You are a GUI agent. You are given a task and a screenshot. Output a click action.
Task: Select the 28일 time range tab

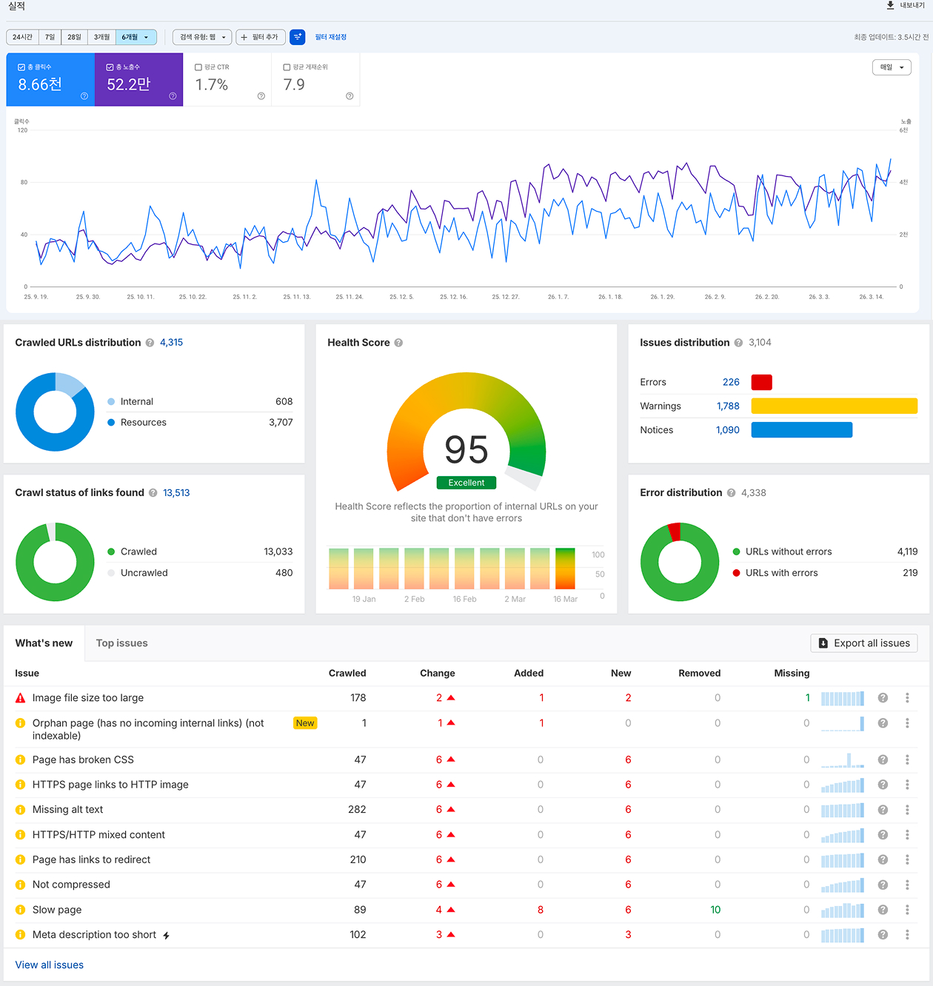(74, 37)
